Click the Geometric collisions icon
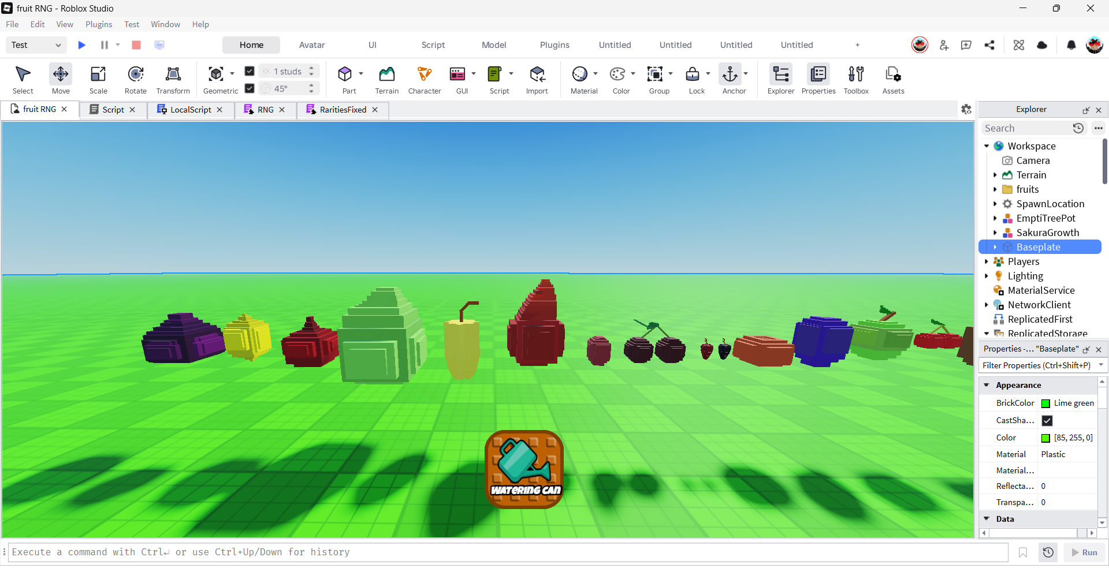Image resolution: width=1109 pixels, height=572 pixels. 216,74
